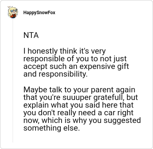Screen dimensions: 153x149
Task: Click the word "honestly" in the first paragraph
Action: [x=42, y=51]
